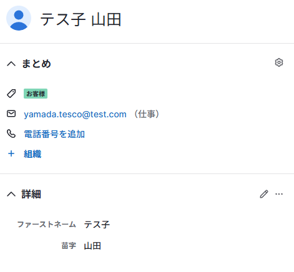
Task: Click the phone handset icon
Action: point(11,134)
